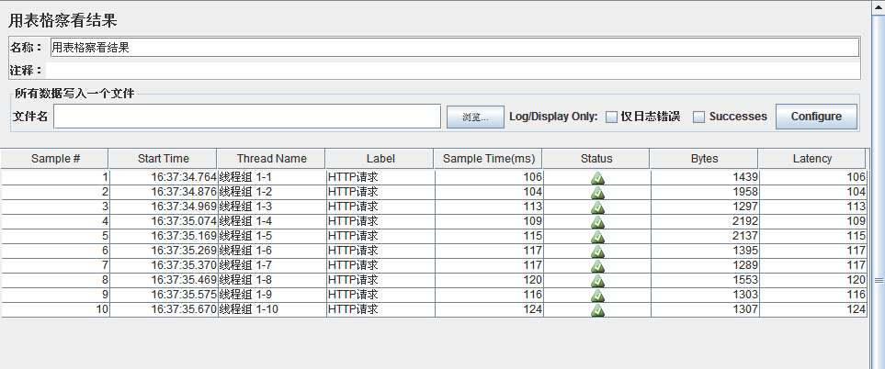Click bytes value 1958
Image resolution: width=885 pixels, height=369 pixels.
(x=745, y=192)
